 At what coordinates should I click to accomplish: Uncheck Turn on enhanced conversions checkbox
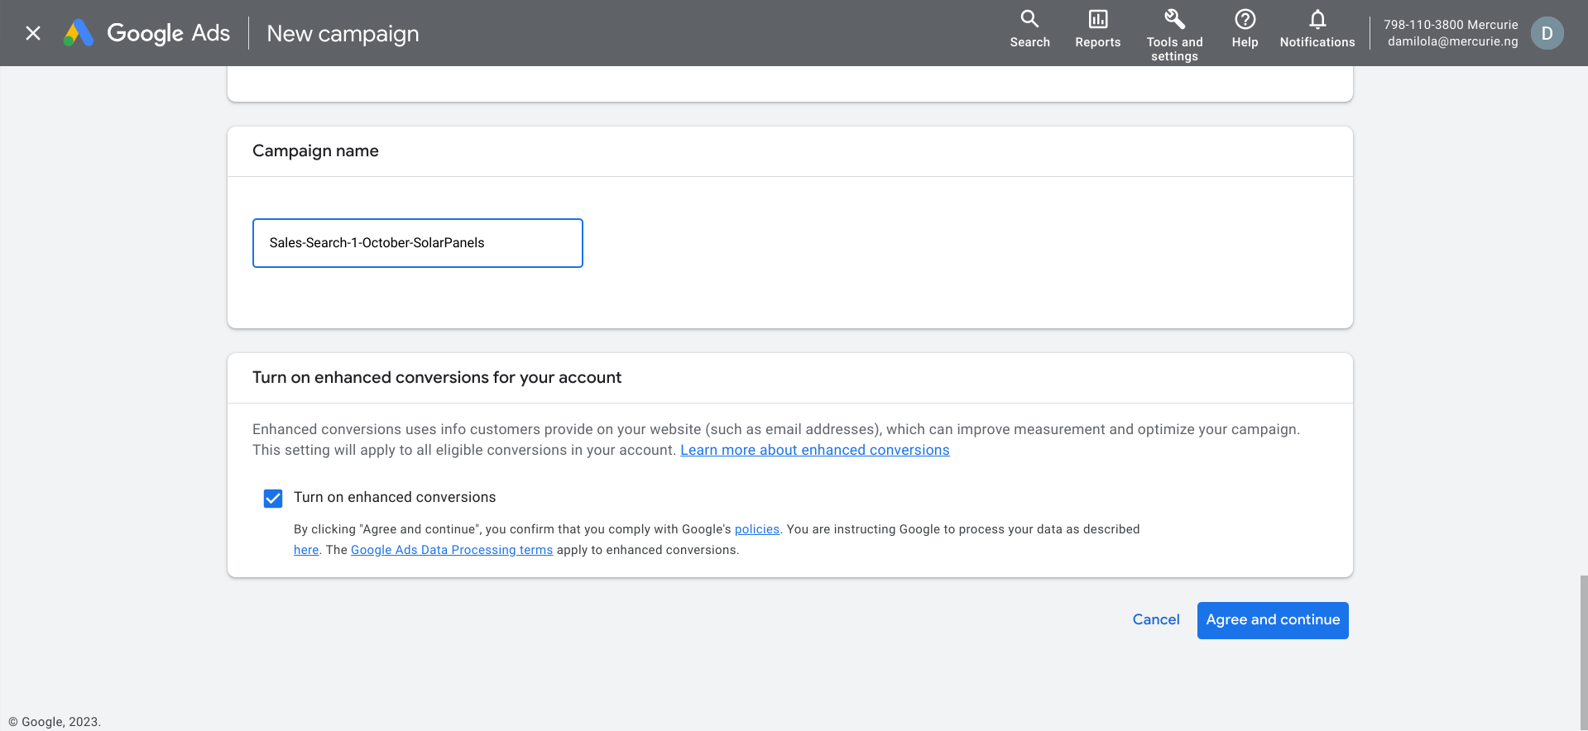coord(273,498)
